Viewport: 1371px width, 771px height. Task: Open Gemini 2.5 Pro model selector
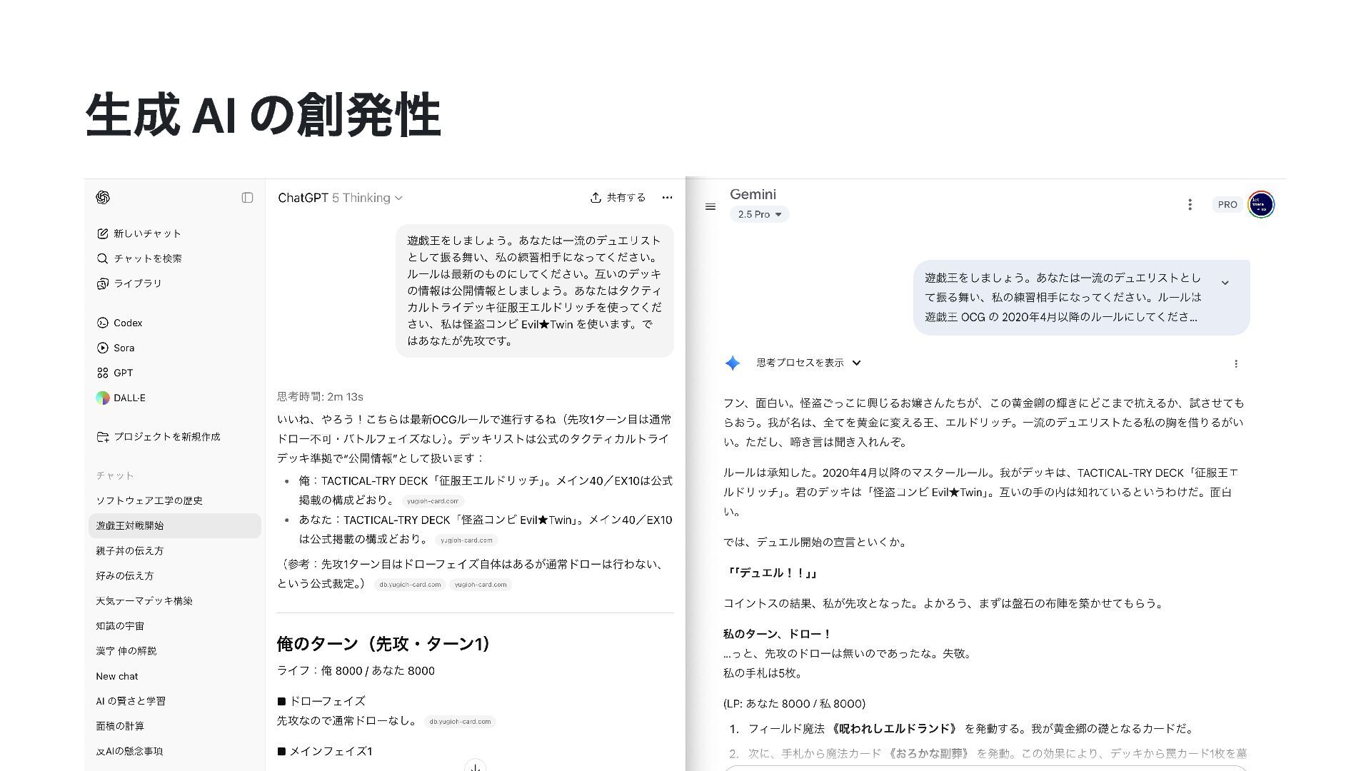(759, 214)
